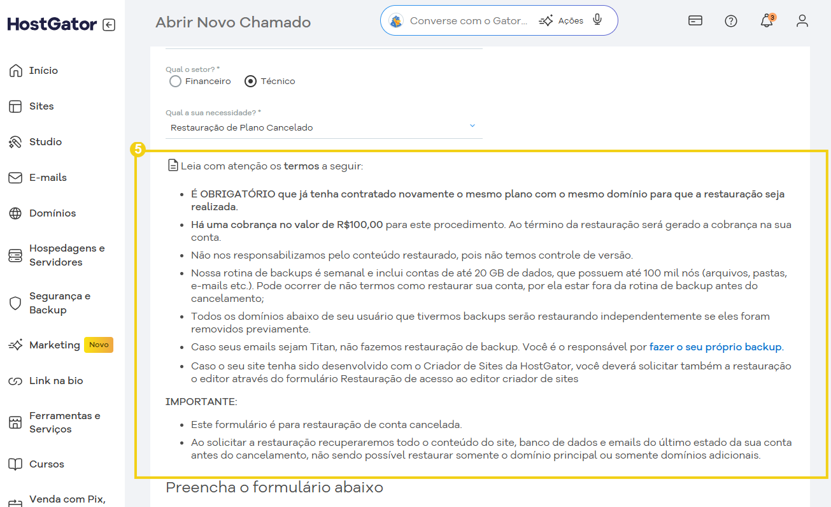Click the document icon beside 'Leia com atenção'
This screenshot has height=507, width=831.
tap(173, 166)
